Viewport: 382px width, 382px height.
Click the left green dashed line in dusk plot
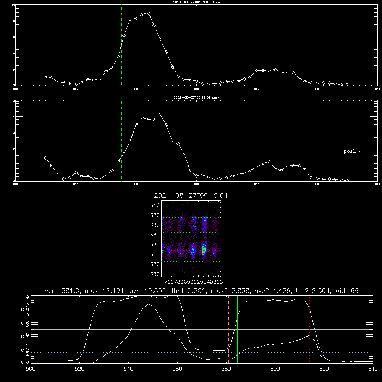pyautogui.click(x=121, y=141)
